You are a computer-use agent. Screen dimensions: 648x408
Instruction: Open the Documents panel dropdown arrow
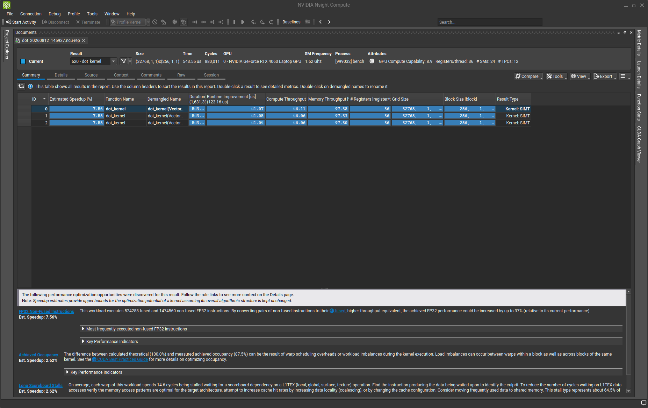pos(619,32)
